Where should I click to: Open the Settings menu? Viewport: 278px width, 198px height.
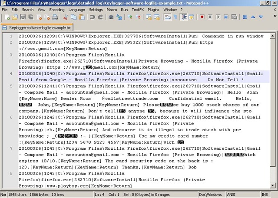coord(96,10)
